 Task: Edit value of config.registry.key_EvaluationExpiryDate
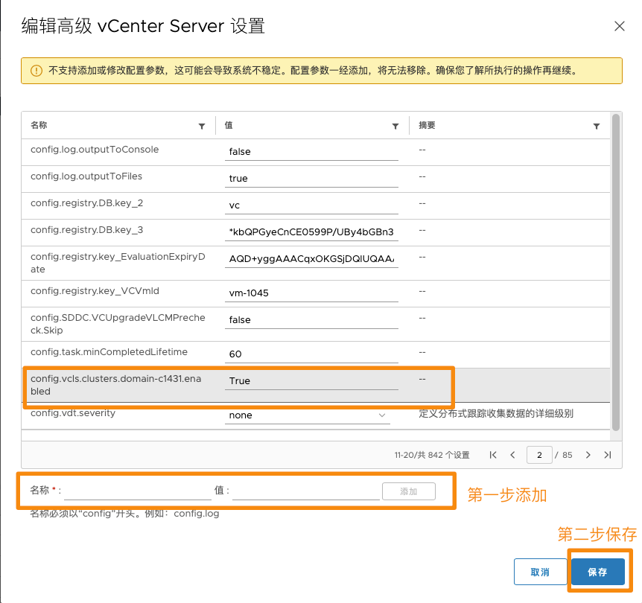point(311,259)
